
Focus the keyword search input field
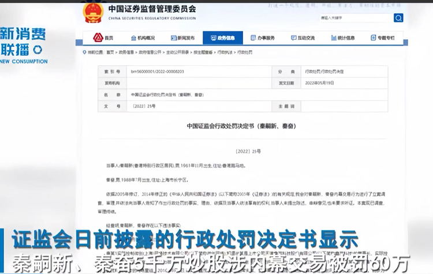coord(356,18)
